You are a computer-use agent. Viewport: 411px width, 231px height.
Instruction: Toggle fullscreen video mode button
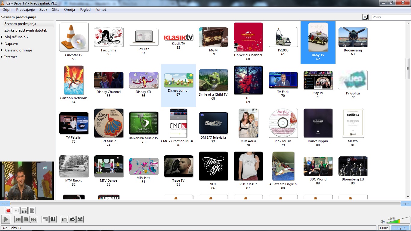pyautogui.click(x=45, y=219)
